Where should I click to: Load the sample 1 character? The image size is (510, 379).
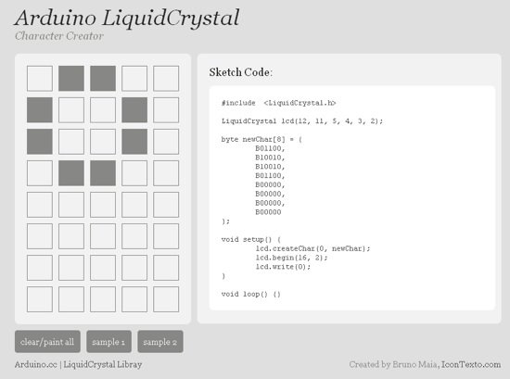click(109, 342)
